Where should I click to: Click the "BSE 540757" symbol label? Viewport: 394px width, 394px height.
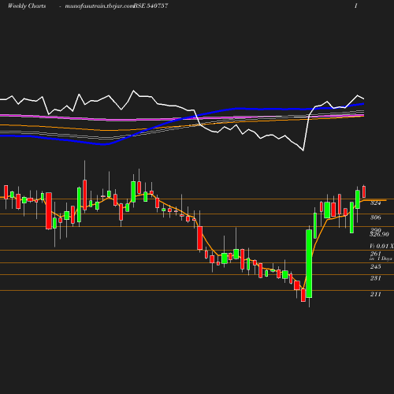(x=151, y=6)
